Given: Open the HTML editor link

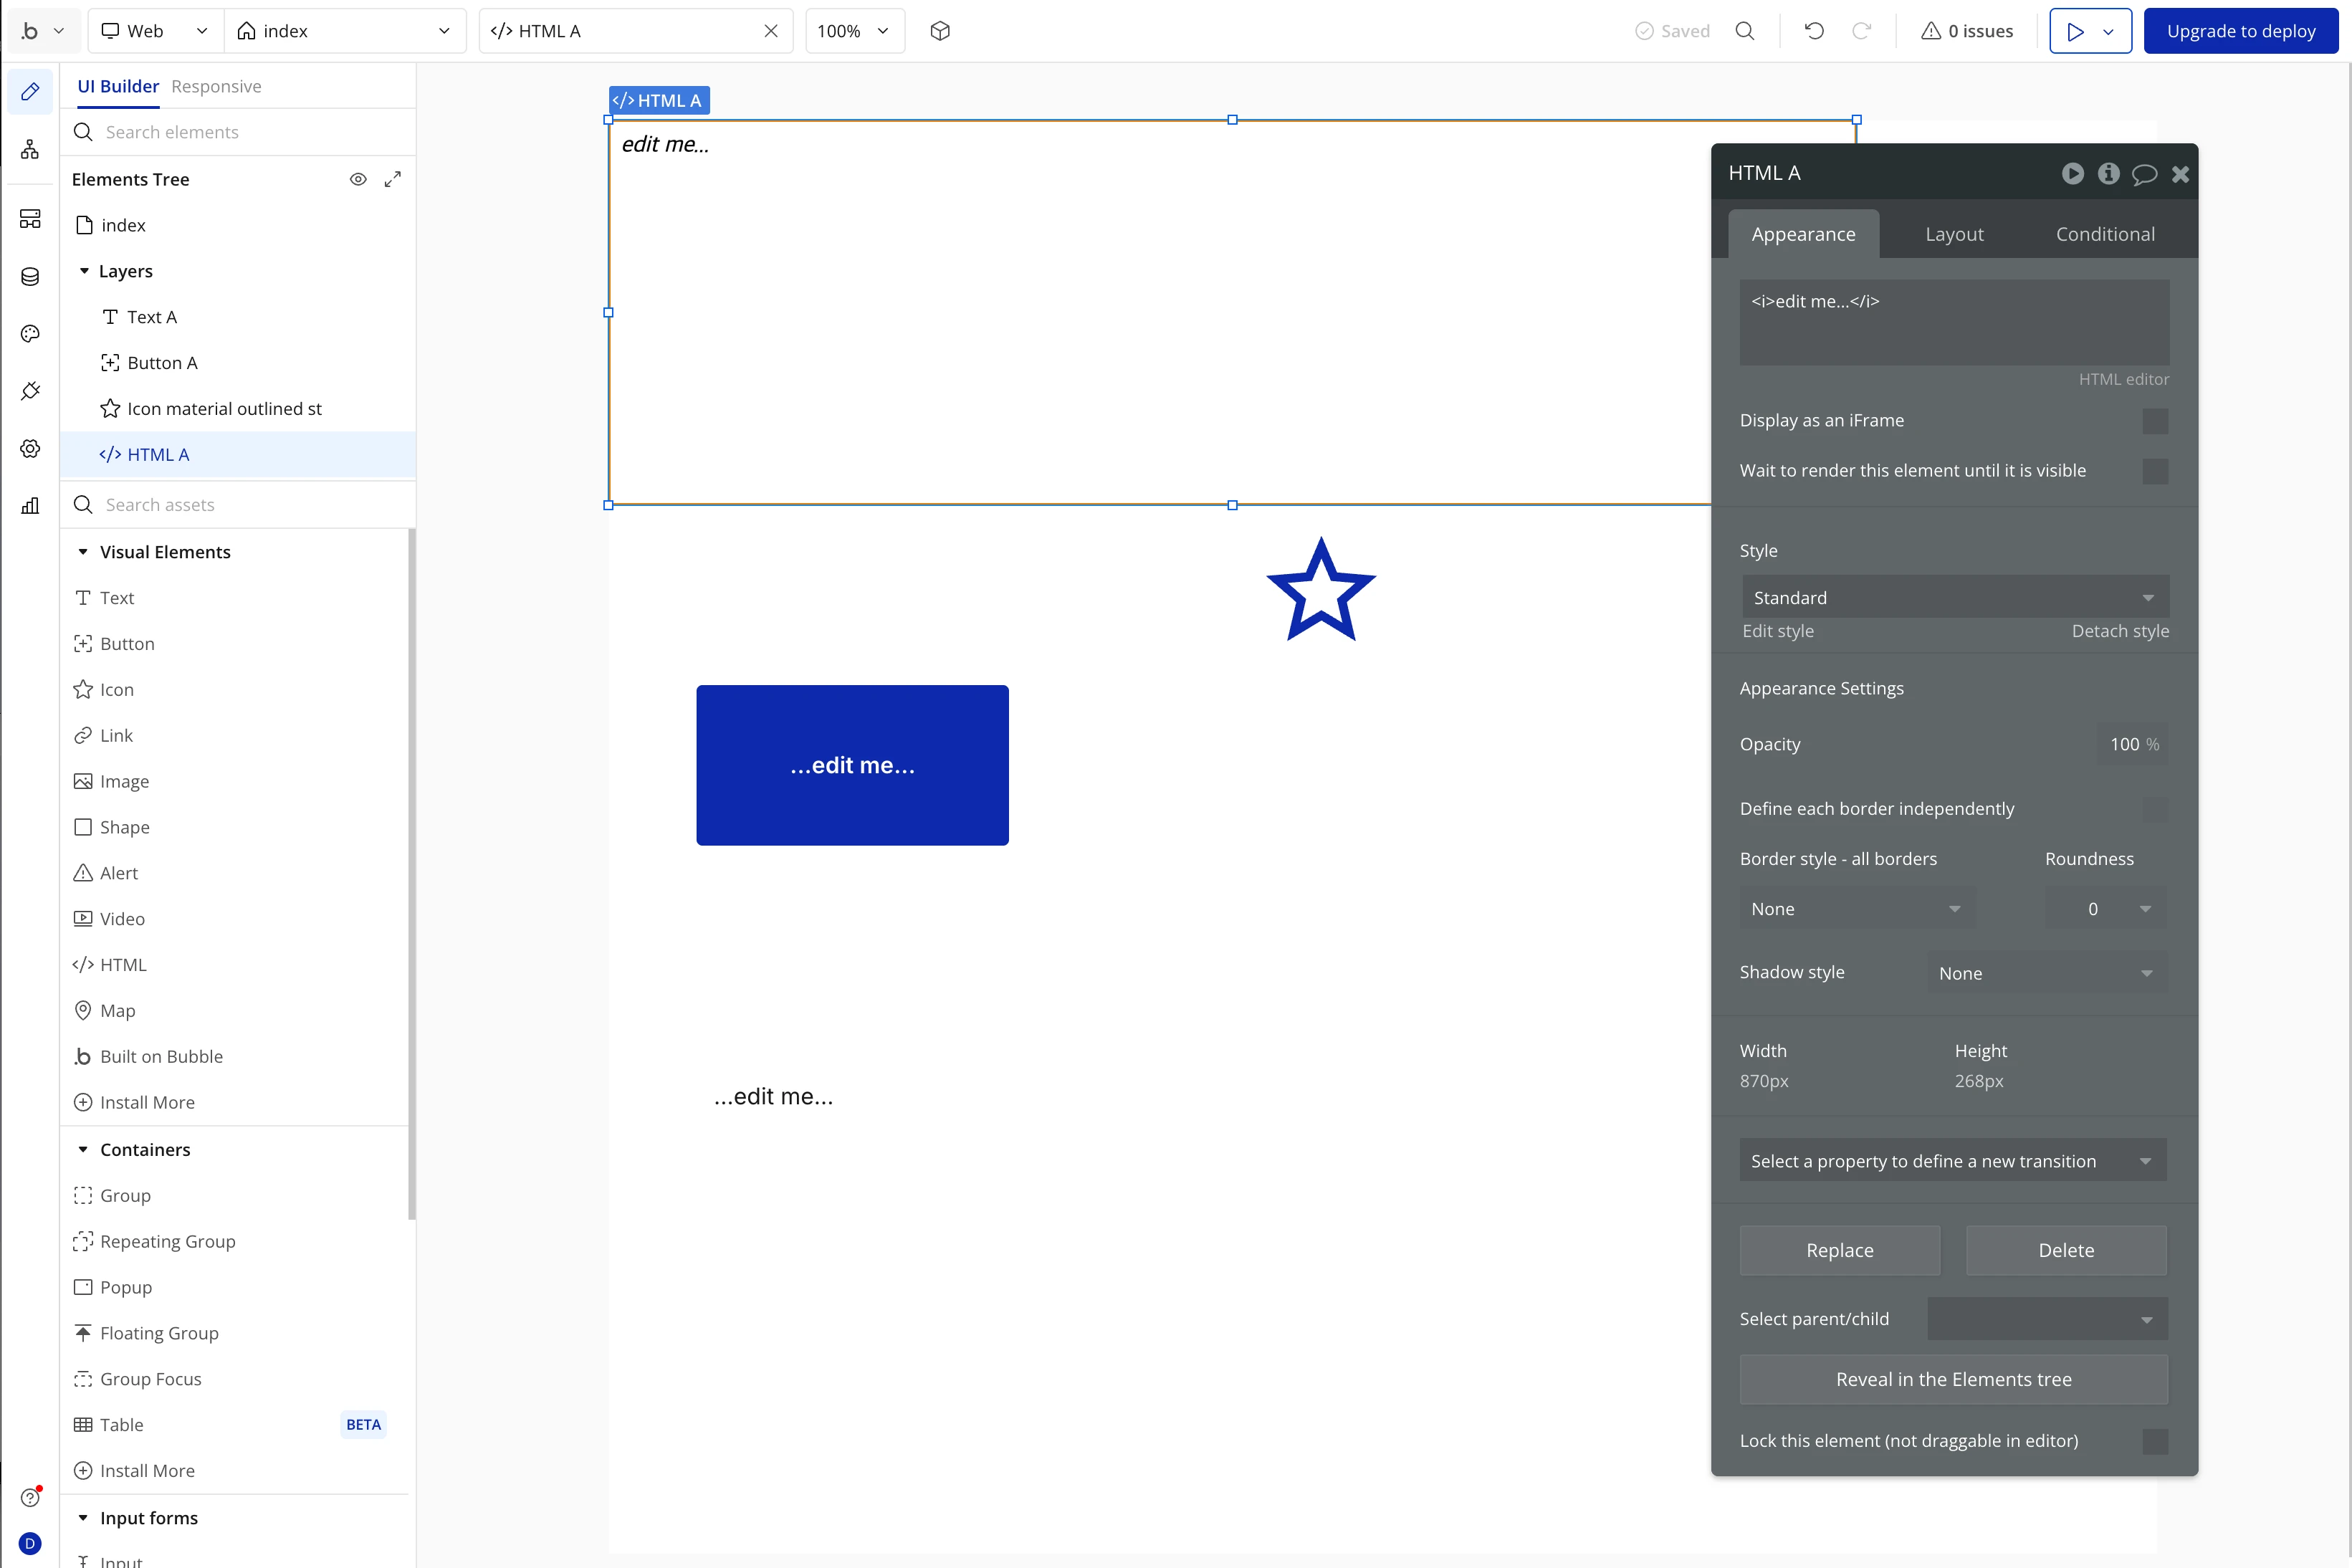Looking at the screenshot, I should (x=2124, y=379).
